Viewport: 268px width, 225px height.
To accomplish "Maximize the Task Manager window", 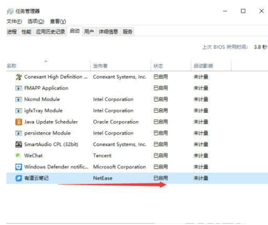I will (243, 11).
